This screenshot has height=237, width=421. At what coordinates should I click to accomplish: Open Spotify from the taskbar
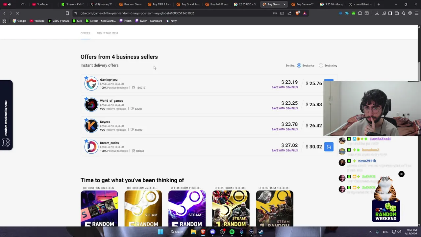pos(232,232)
